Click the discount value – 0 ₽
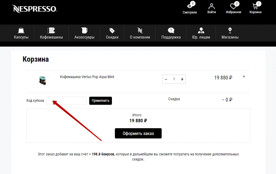Image resolution: width=276 pixels, height=174 pixels. coord(227,100)
